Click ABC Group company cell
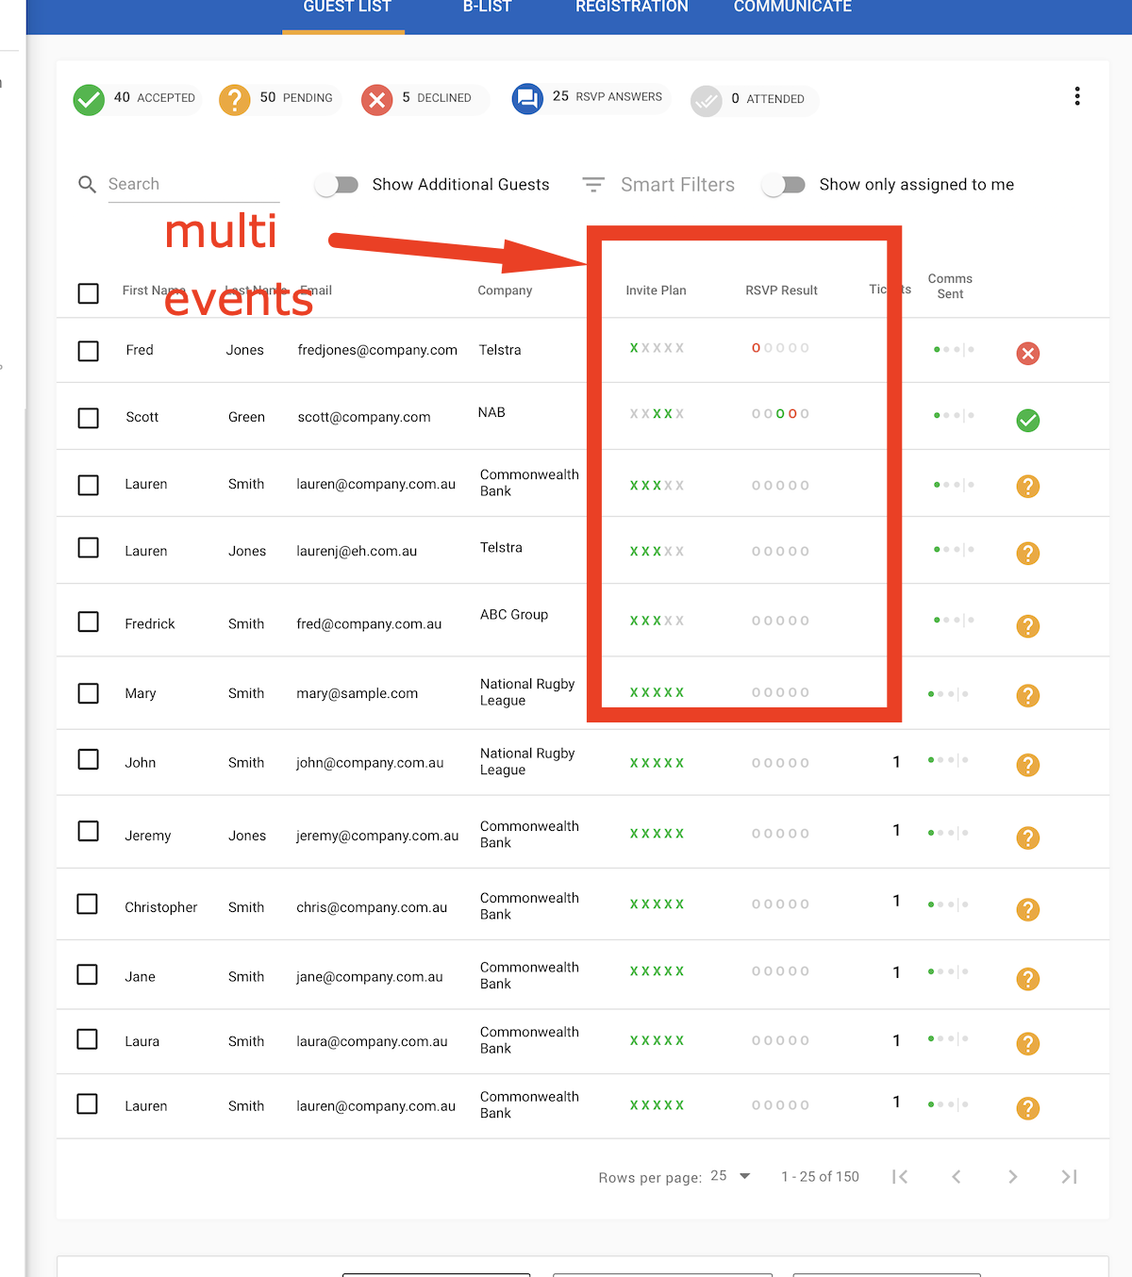This screenshot has height=1277, width=1132. tap(514, 615)
